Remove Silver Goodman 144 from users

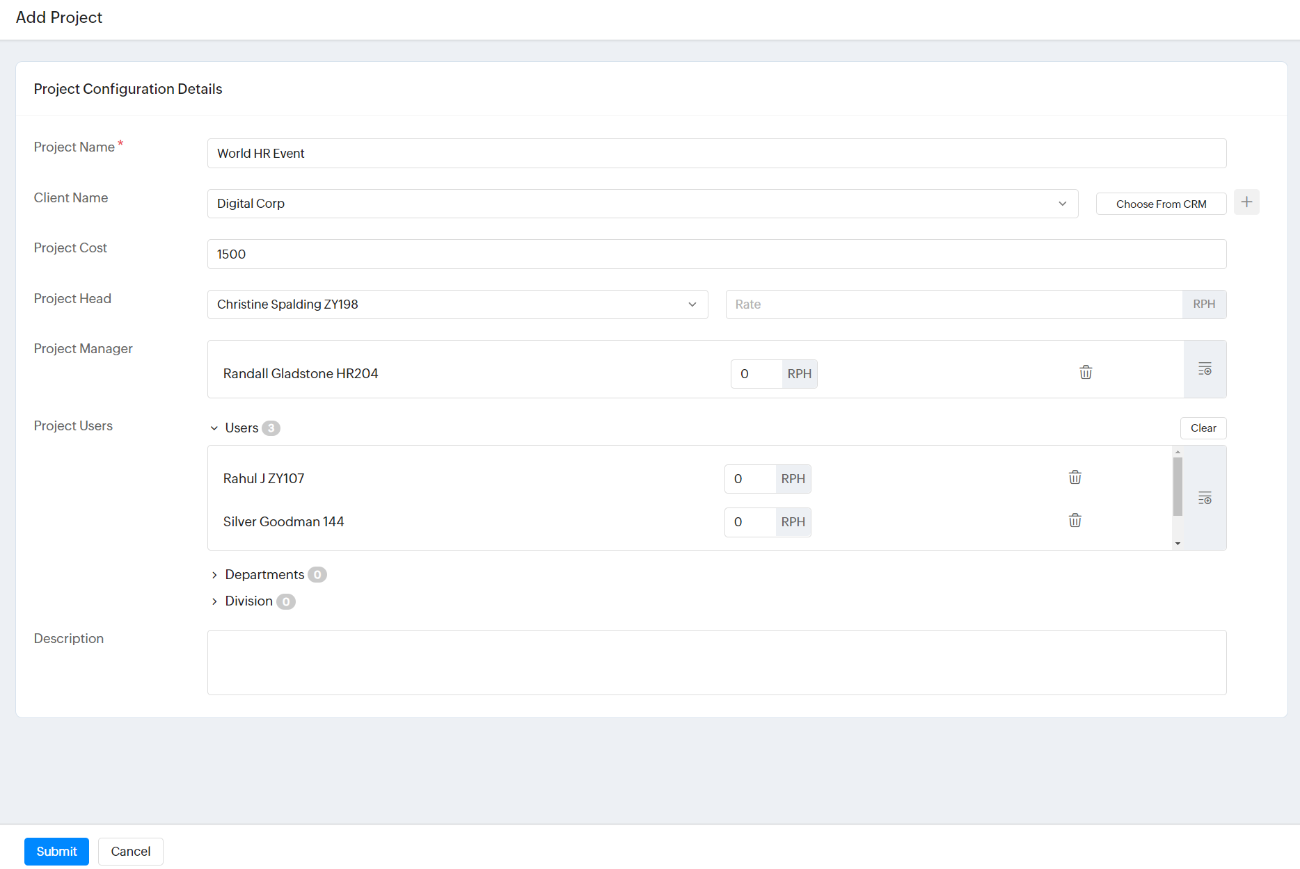[x=1075, y=521]
